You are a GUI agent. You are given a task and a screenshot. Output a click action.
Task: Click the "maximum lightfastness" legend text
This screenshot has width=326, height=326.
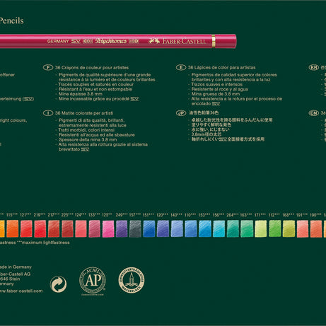coord(43,243)
